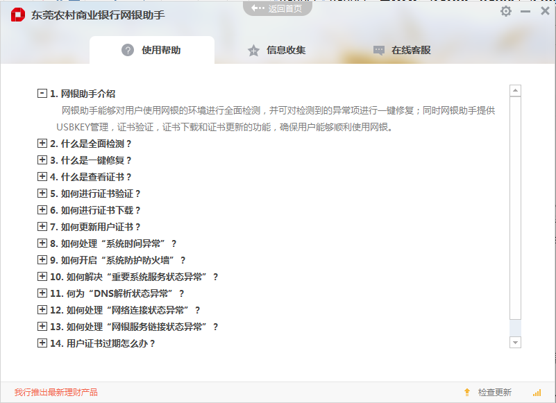Expand section 4 什么是查看证书
The width and height of the screenshot is (556, 403).
coord(42,176)
